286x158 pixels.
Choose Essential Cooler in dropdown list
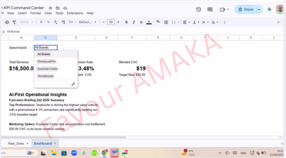47,69
